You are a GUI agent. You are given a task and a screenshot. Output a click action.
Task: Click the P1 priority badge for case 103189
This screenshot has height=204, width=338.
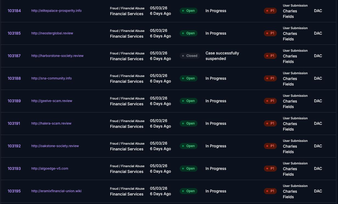270,101
